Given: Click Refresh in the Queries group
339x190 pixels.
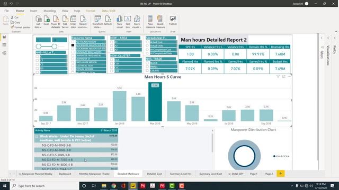Looking at the screenshot, I should click(x=108, y=21).
